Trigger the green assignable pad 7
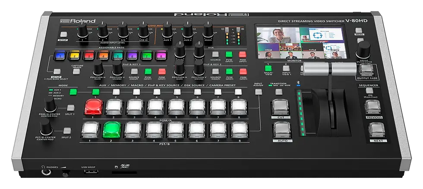 (x=147, y=56)
